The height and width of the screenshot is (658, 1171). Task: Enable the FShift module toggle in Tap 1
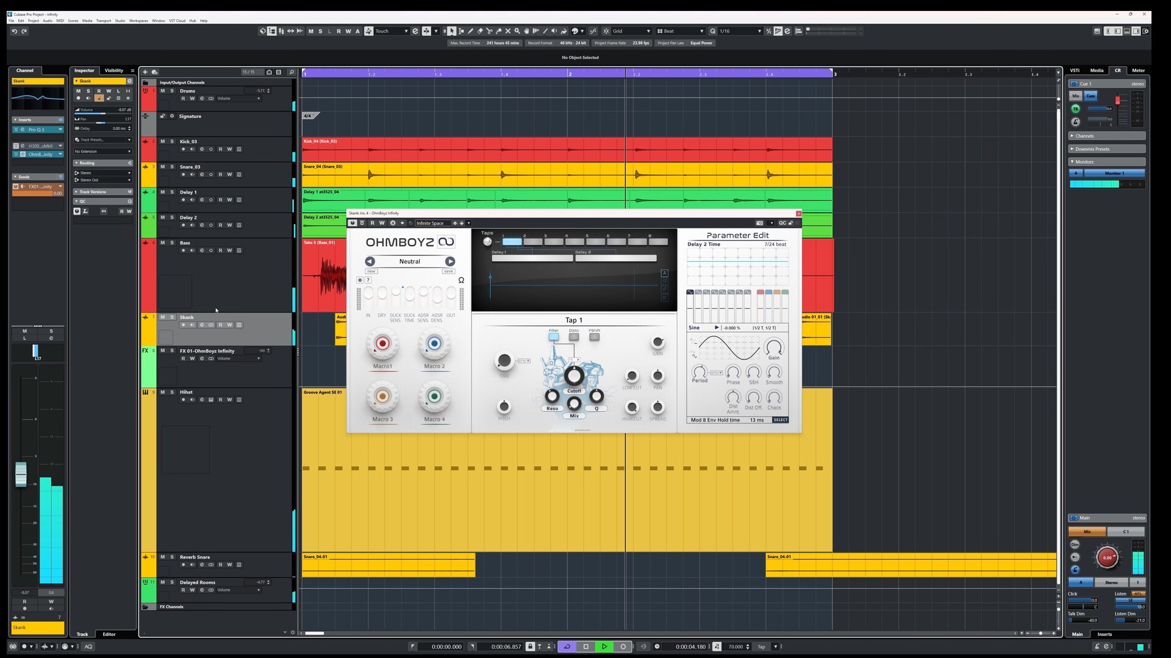click(594, 336)
